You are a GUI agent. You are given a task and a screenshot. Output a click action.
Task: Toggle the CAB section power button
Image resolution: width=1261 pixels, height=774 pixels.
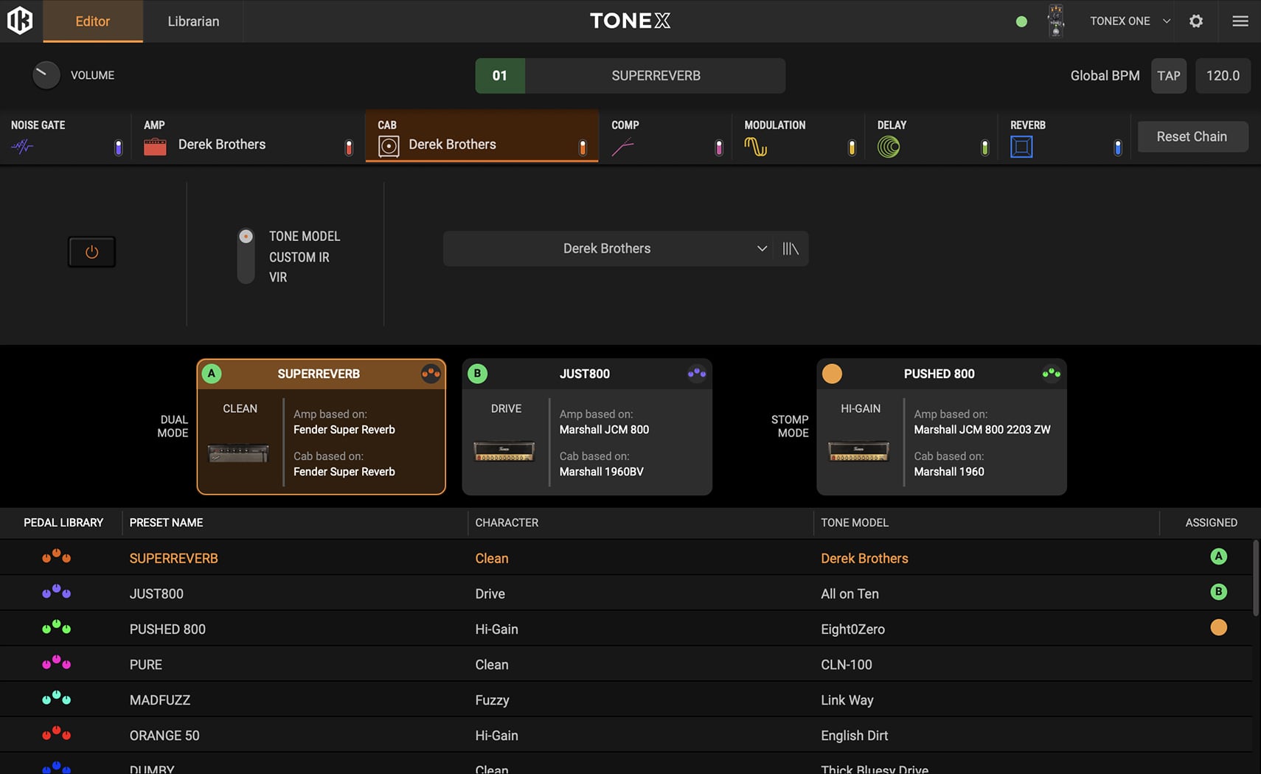click(x=91, y=252)
